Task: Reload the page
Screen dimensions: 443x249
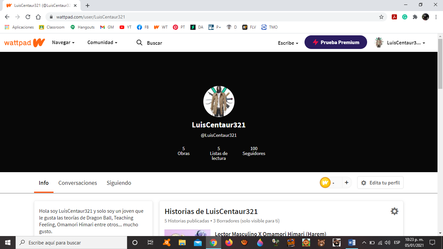Action: [x=28, y=17]
